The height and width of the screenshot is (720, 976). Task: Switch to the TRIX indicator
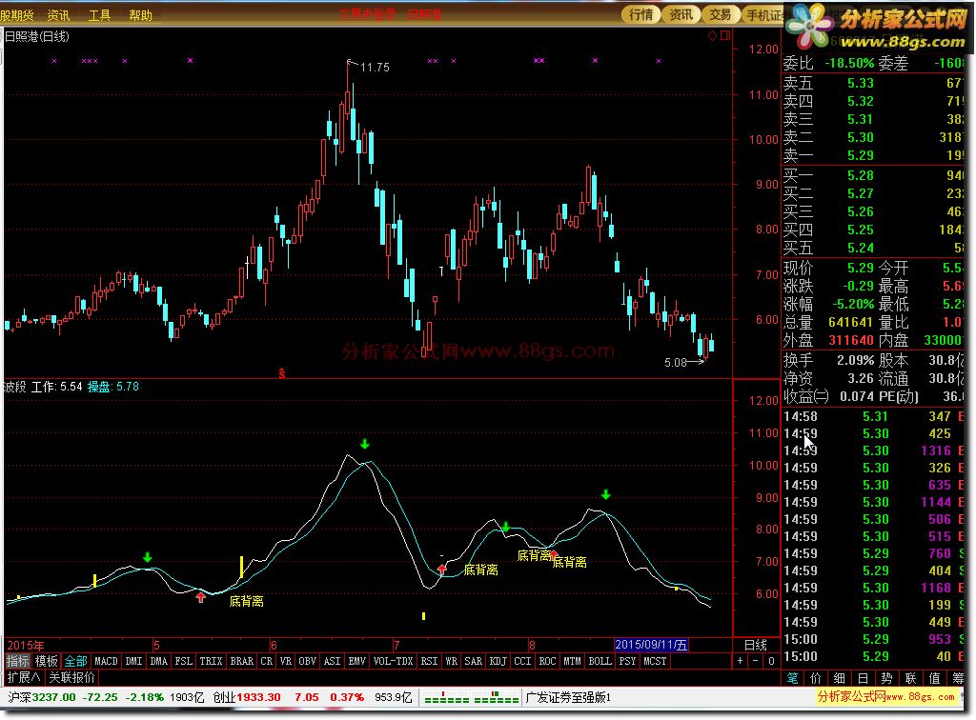click(211, 661)
